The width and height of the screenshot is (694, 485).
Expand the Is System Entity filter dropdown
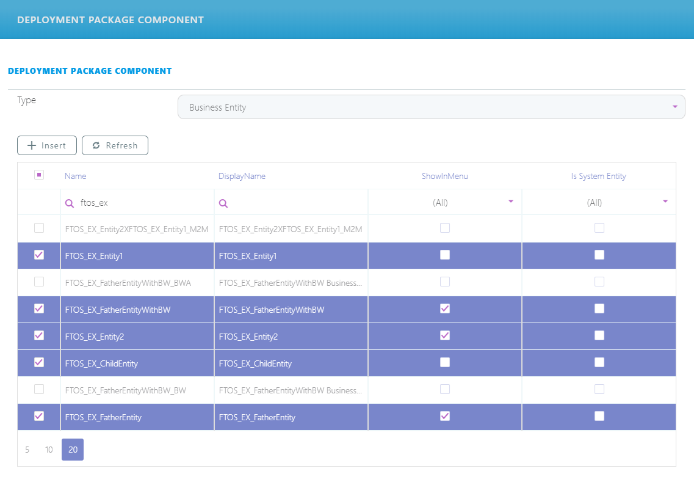pos(665,202)
